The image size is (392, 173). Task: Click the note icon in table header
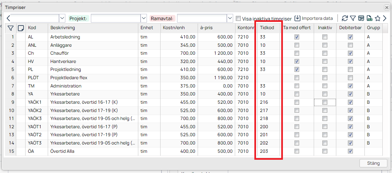click(x=21, y=28)
